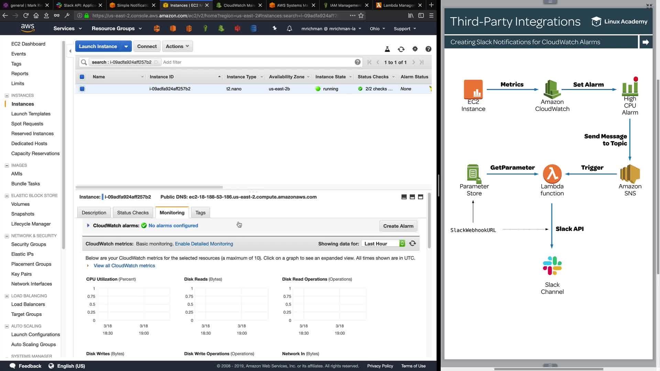Expand the CloudWatch alarms disclosure triangle
660x371 pixels.
[x=88, y=226]
